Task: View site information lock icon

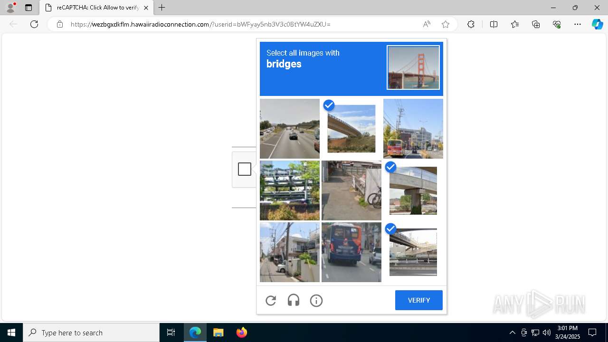Action: 59,24
